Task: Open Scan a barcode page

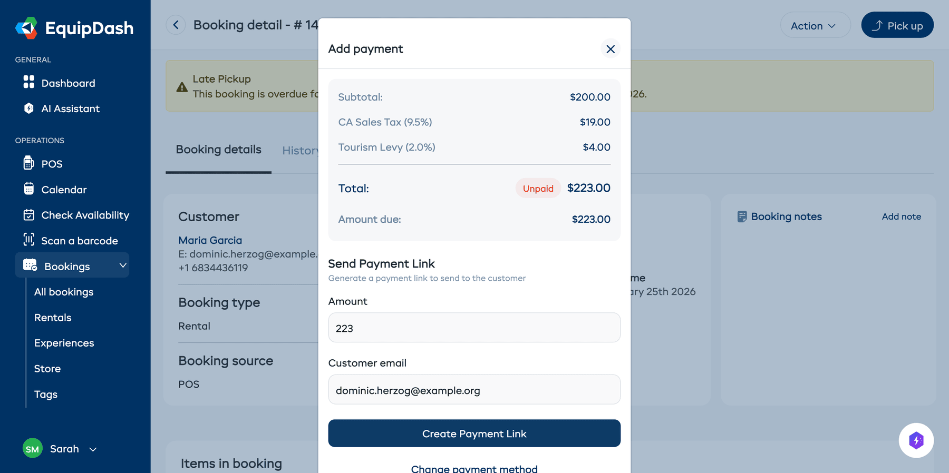Action: point(80,241)
